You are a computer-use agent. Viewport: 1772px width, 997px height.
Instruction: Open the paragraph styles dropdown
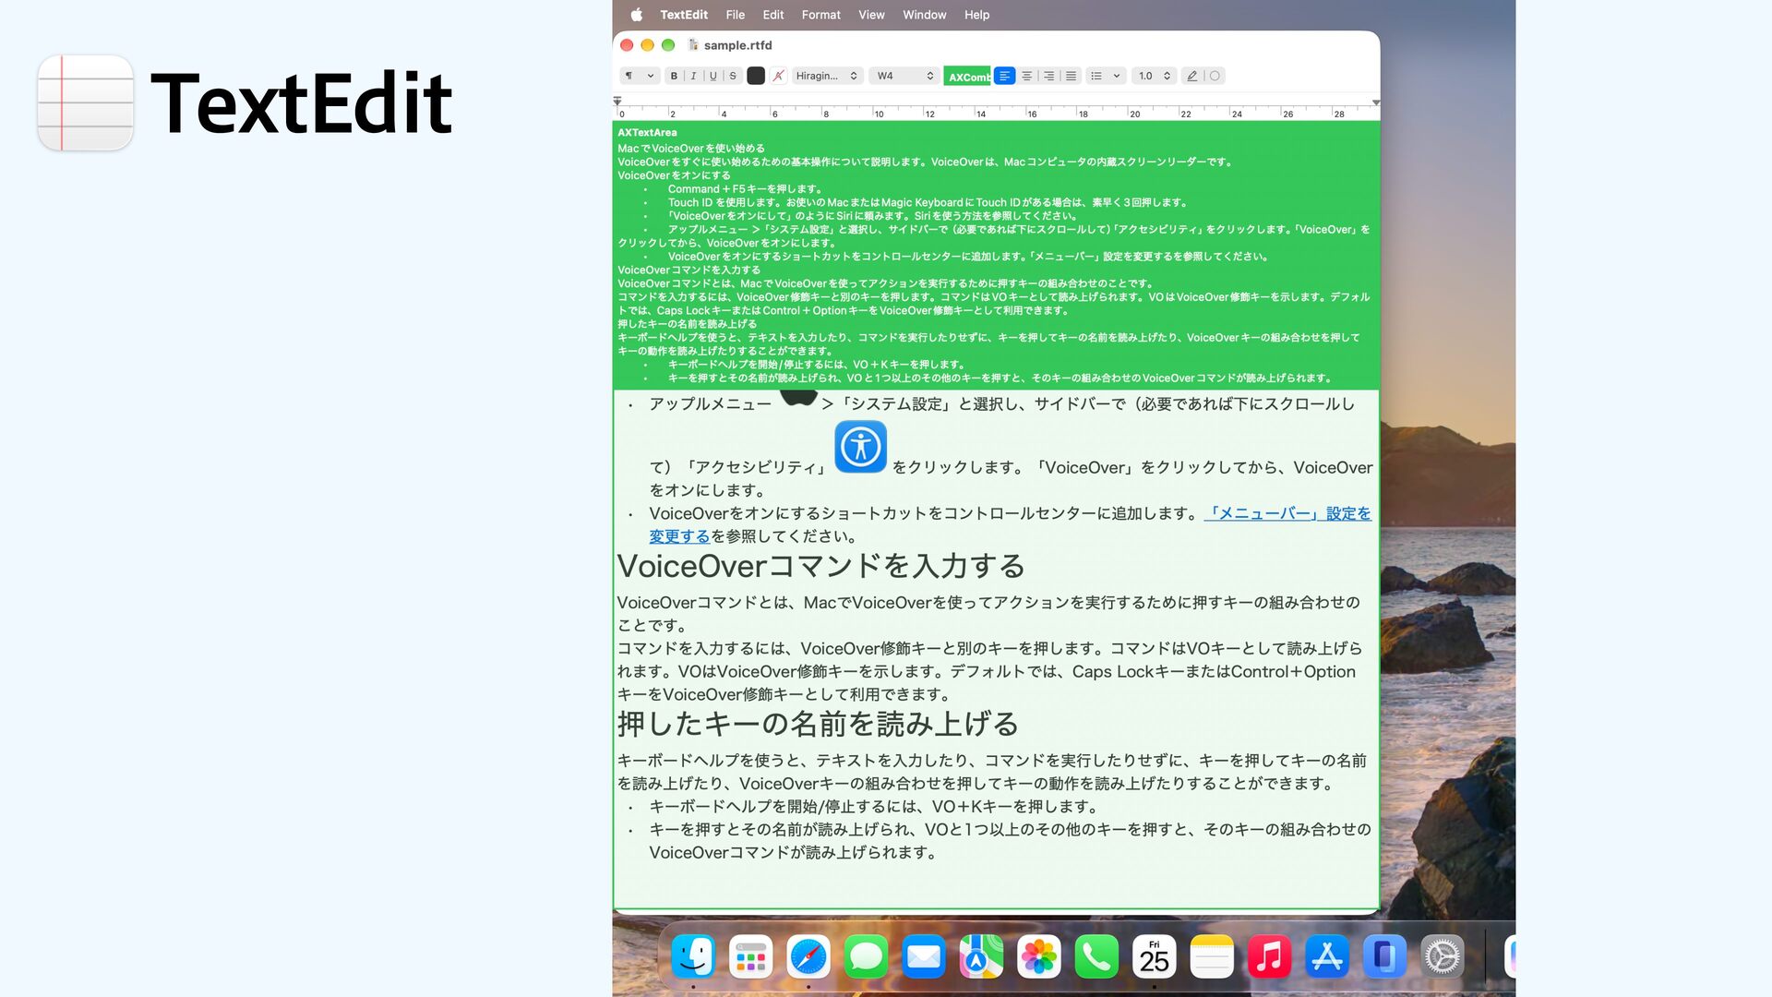[639, 77]
